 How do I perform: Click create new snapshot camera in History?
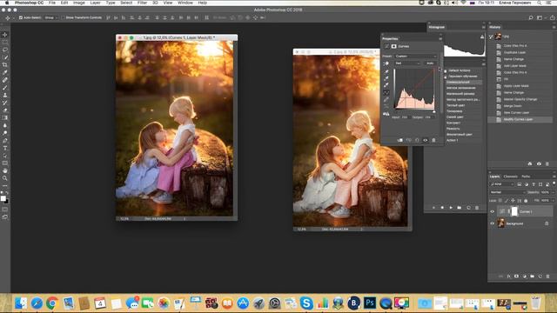click(x=539, y=164)
